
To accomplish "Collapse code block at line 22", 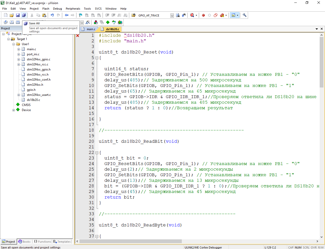I will pyautogui.click(x=97, y=153).
